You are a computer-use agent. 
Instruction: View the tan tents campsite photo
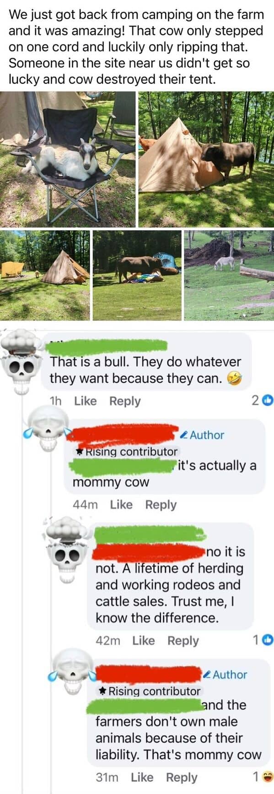pos(45,275)
